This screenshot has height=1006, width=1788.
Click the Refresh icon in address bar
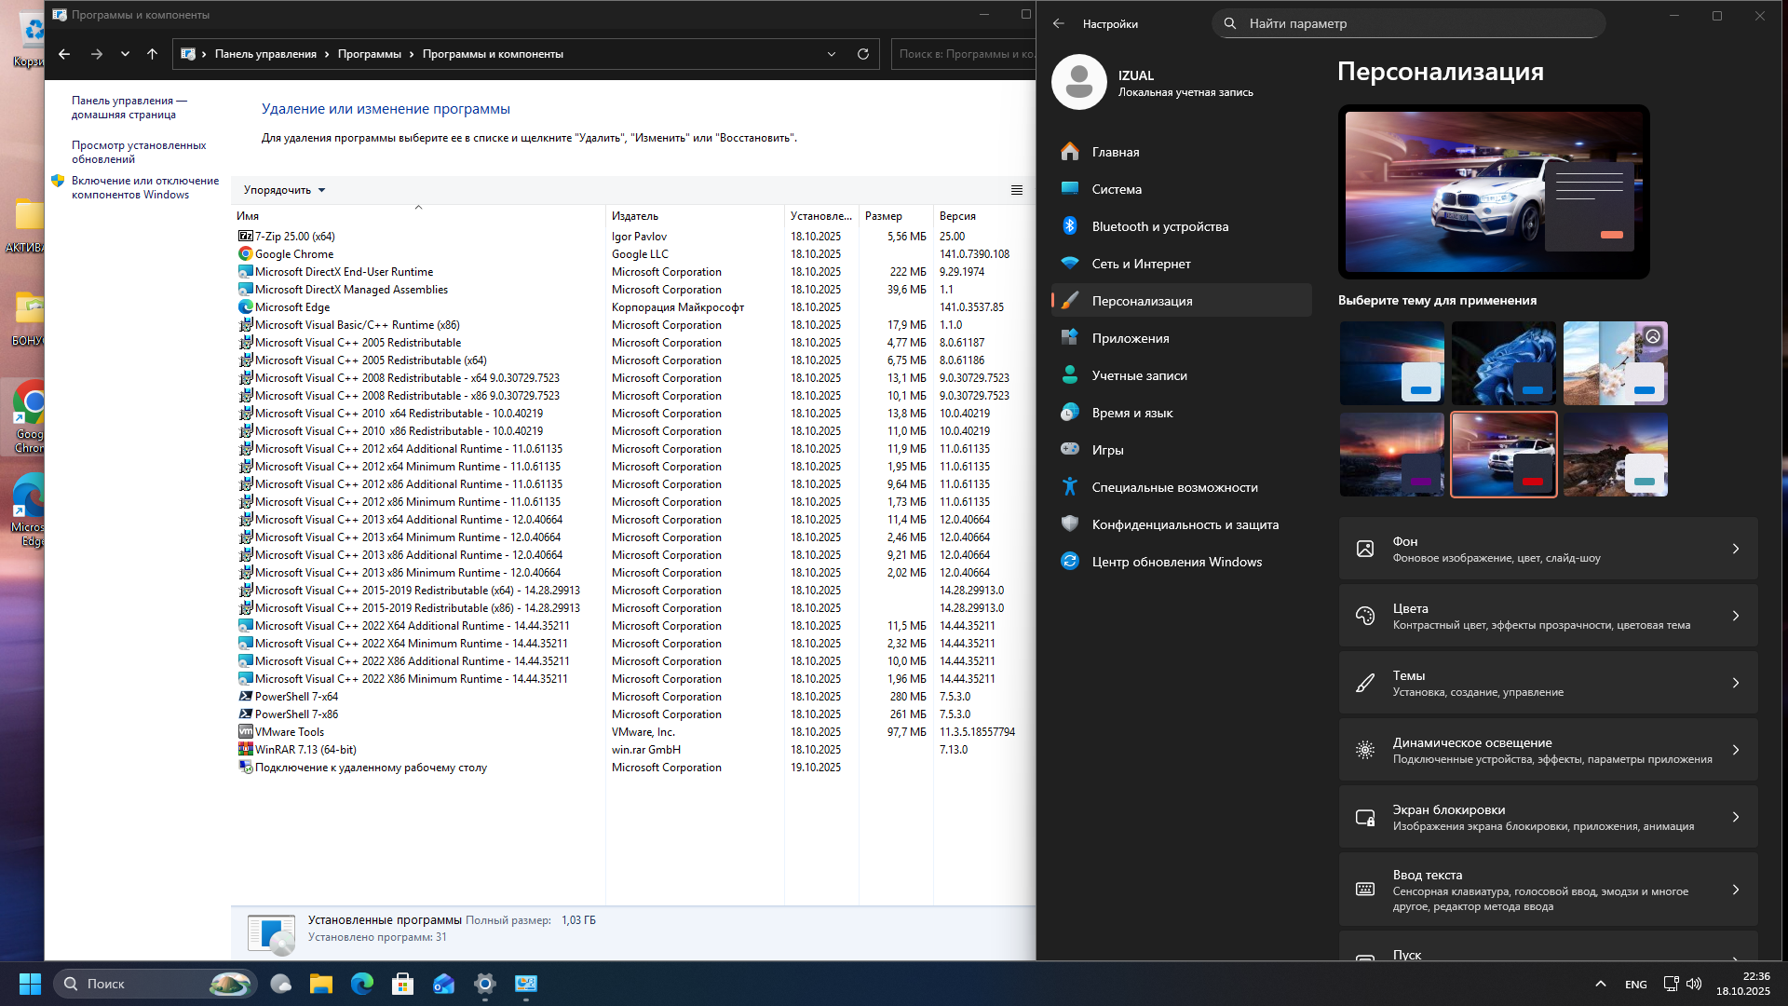[862, 54]
